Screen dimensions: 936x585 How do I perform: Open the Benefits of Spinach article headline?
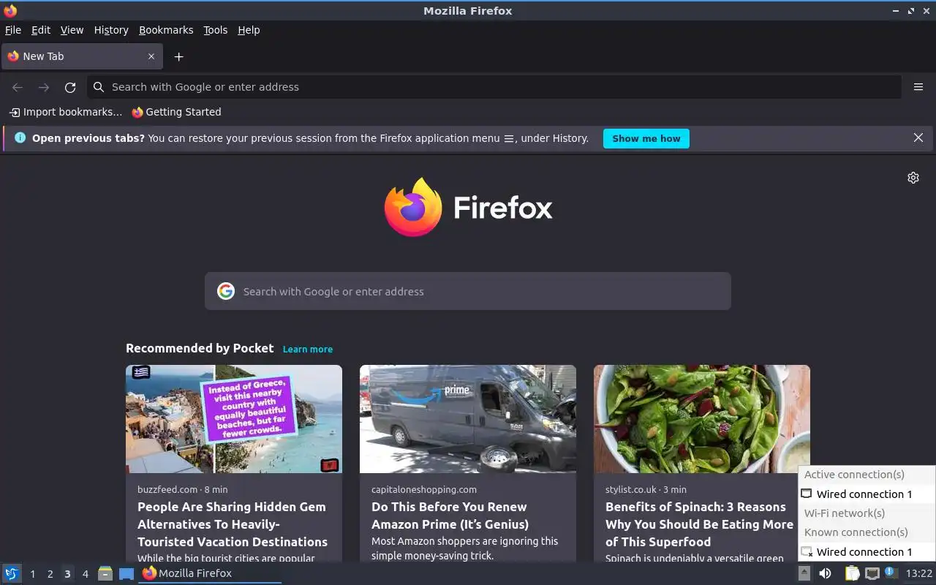tap(699, 524)
